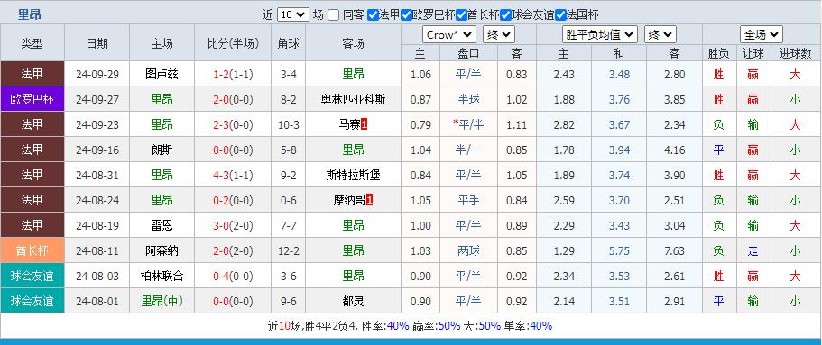Image resolution: width=822 pixels, height=345 pixels.
Task: Click the red card badge beside 马赛
Action: click(x=365, y=124)
